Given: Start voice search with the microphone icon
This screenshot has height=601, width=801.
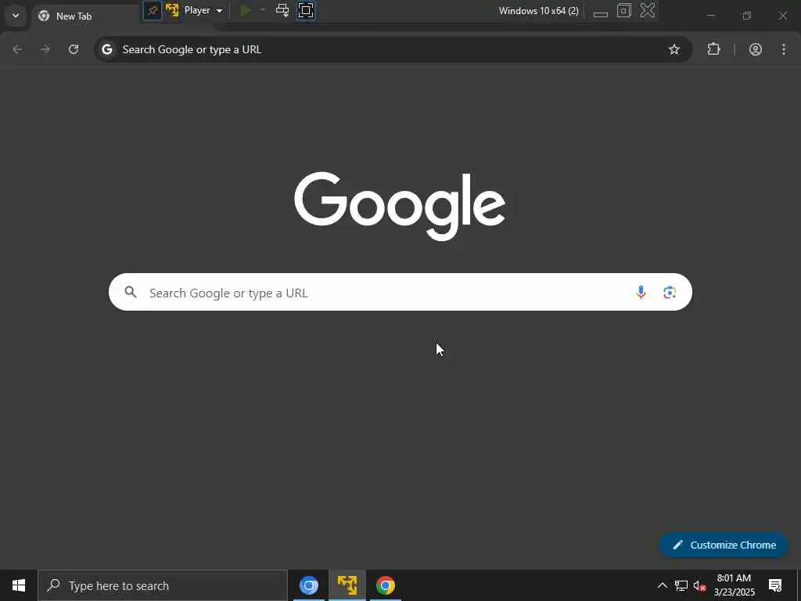Looking at the screenshot, I should pyautogui.click(x=641, y=293).
